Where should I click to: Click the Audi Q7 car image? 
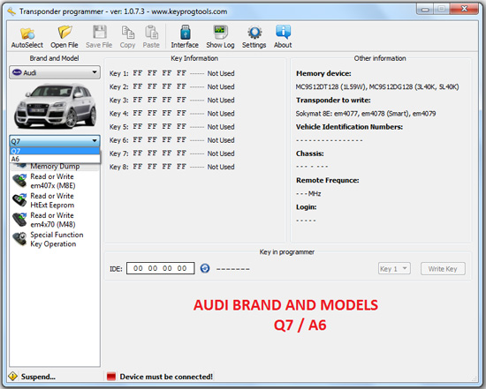coord(55,106)
